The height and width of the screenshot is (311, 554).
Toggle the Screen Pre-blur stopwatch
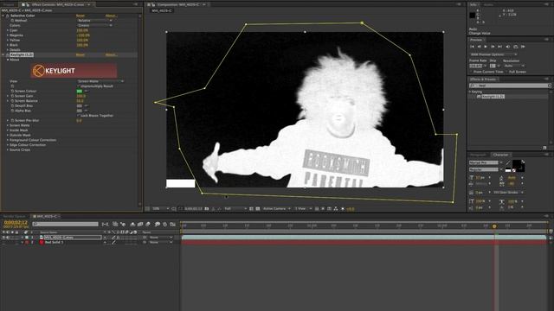pyautogui.click(x=12, y=121)
